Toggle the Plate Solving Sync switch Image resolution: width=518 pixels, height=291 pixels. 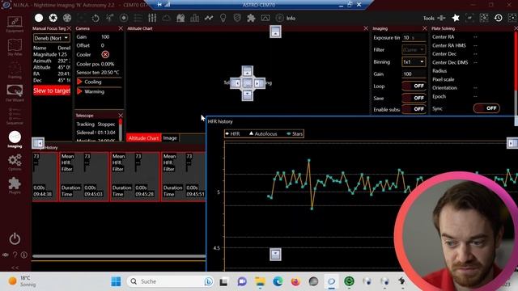click(x=486, y=108)
